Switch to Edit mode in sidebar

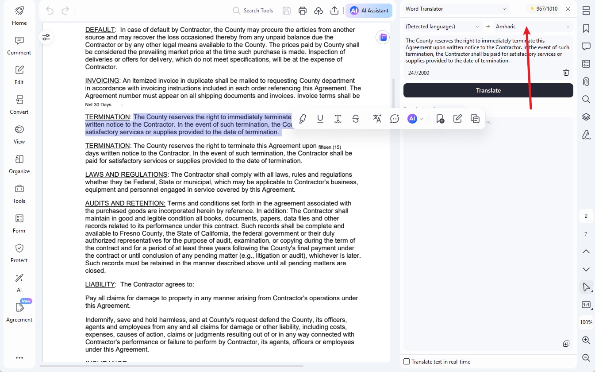click(19, 76)
